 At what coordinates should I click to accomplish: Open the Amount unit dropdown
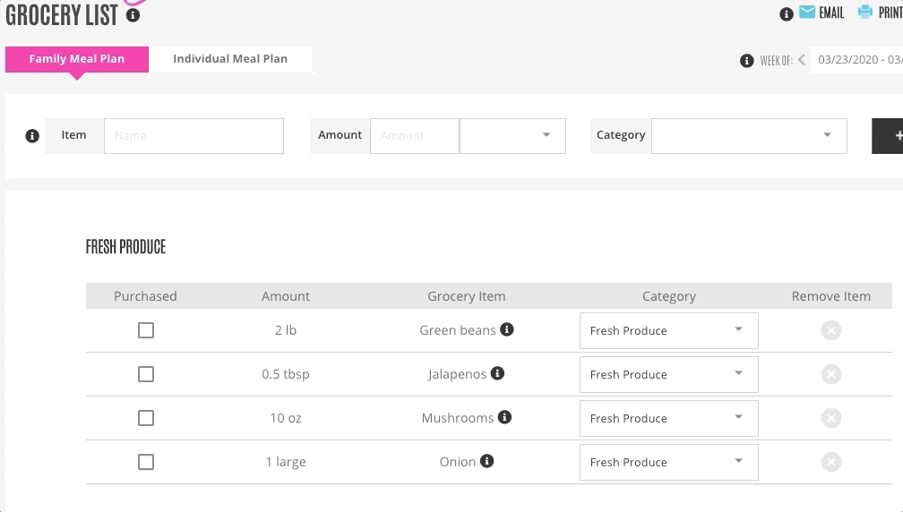click(x=512, y=136)
